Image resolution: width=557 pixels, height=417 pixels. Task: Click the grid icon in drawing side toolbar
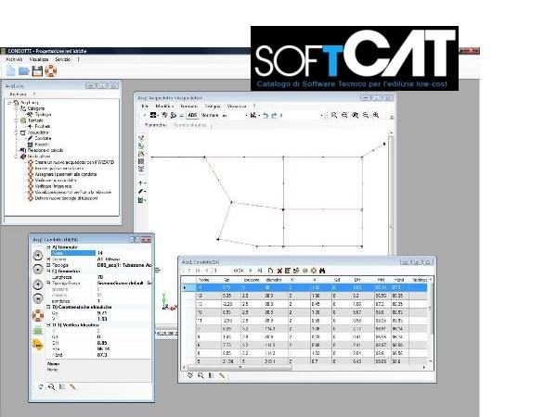tap(141, 161)
